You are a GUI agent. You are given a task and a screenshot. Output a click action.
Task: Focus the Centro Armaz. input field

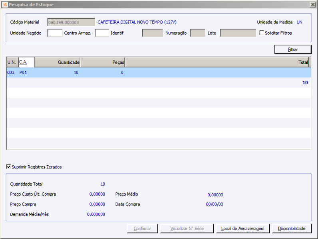[x=102, y=33]
